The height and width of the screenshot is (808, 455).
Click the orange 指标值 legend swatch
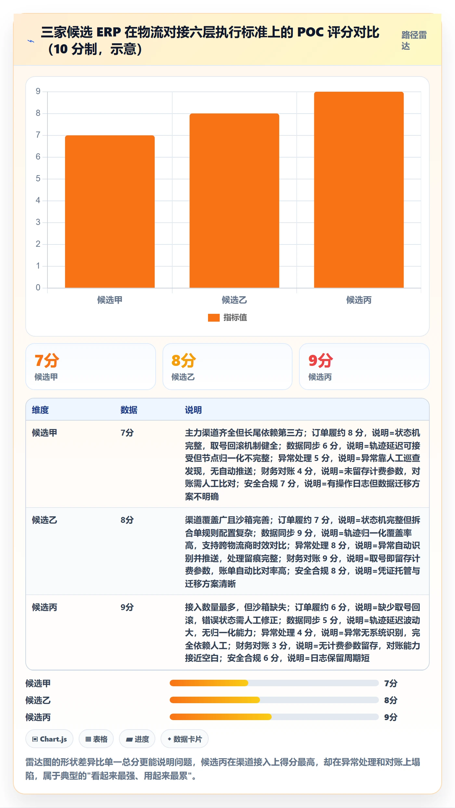(x=214, y=317)
